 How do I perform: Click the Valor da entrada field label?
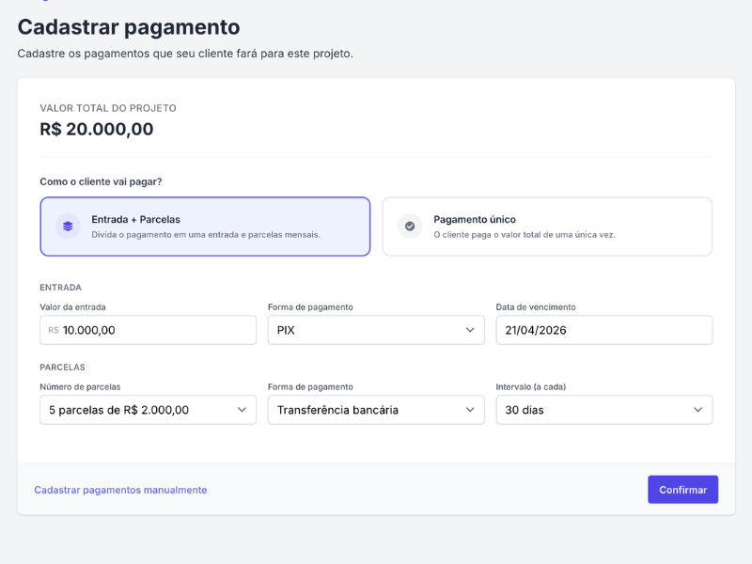(x=72, y=307)
